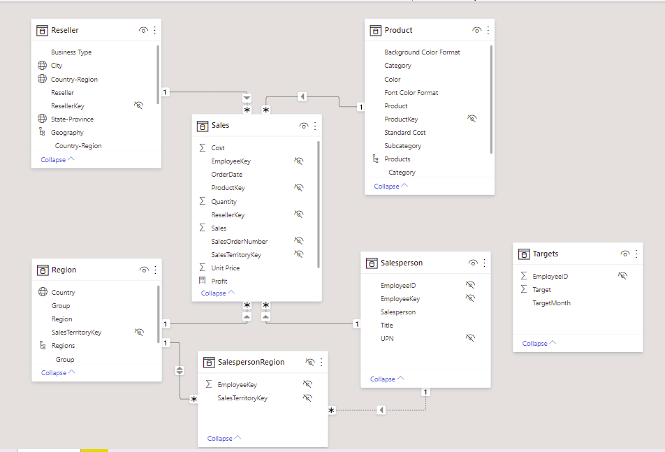The height and width of the screenshot is (452, 665).
Task: Collapse the Targets table
Action: (539, 344)
